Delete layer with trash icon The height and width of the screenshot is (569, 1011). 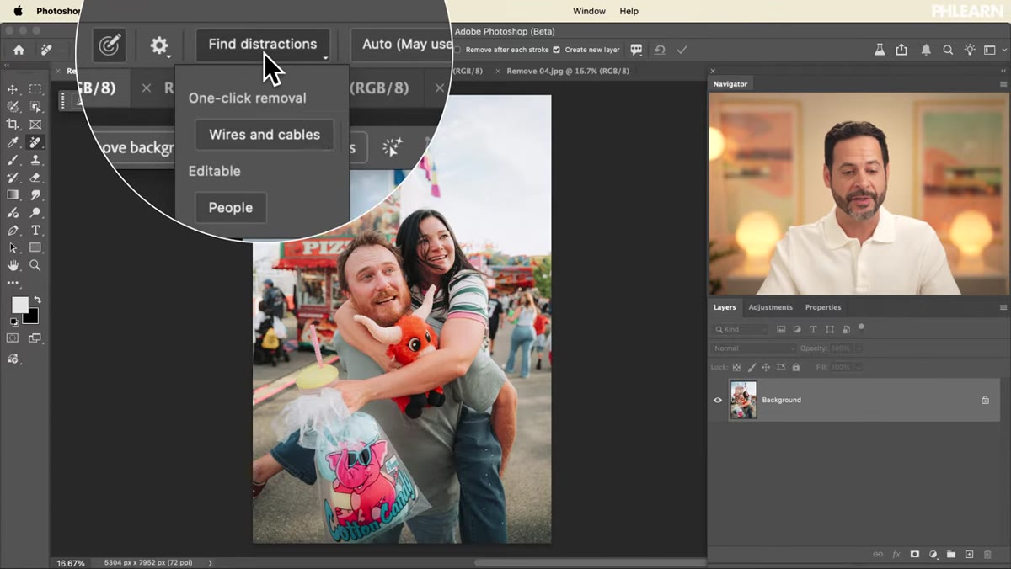[x=987, y=555]
